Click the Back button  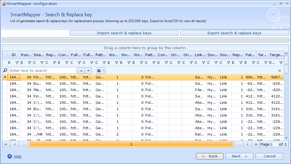pos(210,156)
